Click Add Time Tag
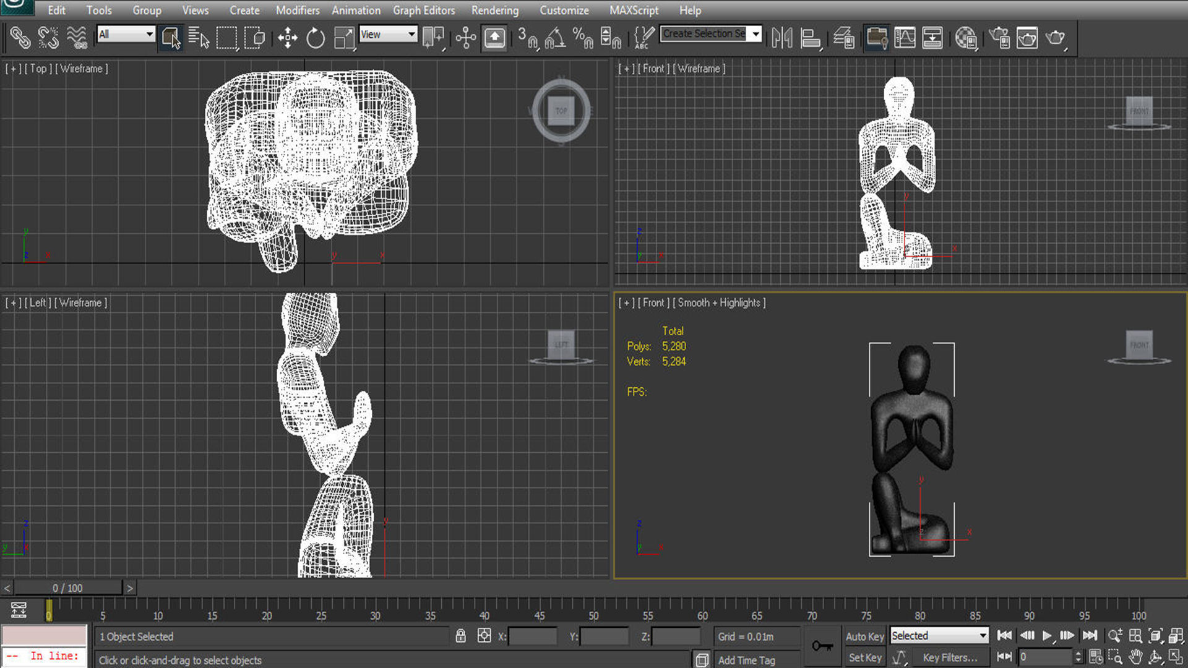This screenshot has height=668, width=1188. 746,660
